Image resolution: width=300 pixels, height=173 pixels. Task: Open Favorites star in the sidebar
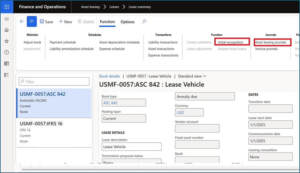(6, 41)
